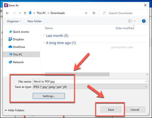Expand the address bar history dropdown
Viewport: 152px width, 118px height.
click(86, 13)
